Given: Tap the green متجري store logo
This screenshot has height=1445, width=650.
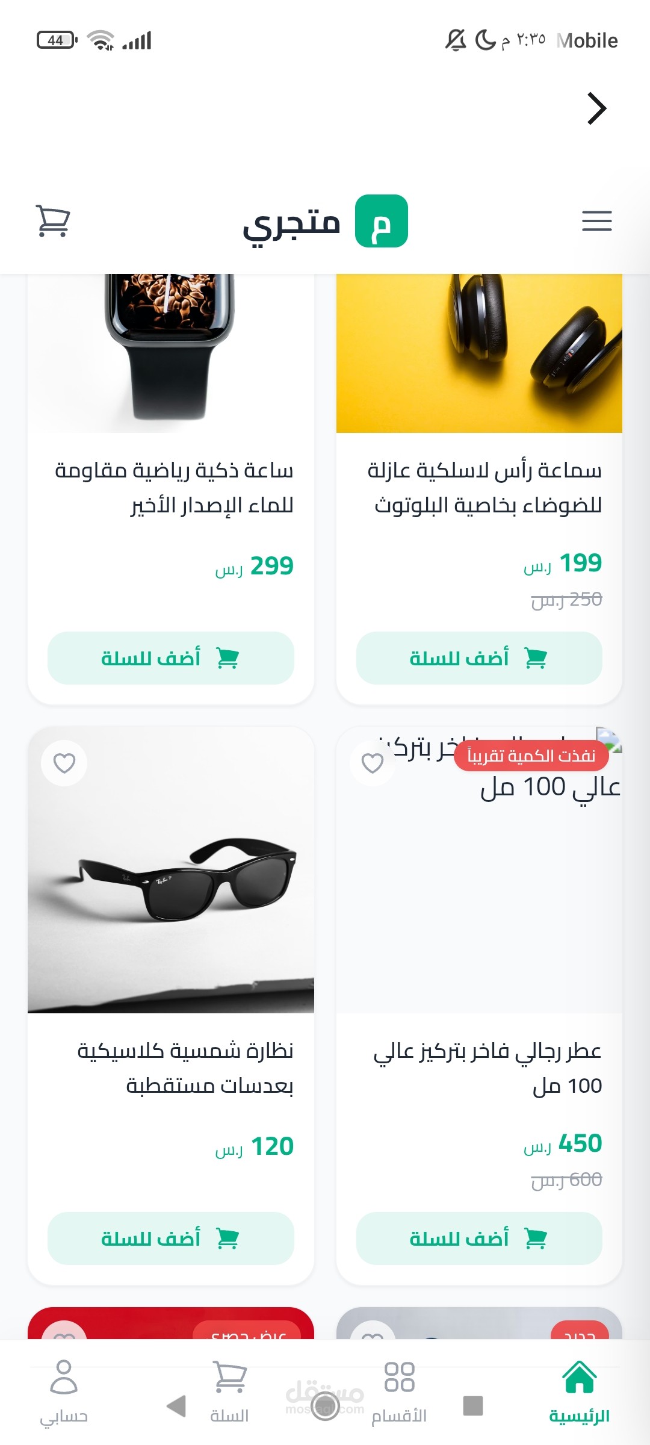Looking at the screenshot, I should point(381,221).
